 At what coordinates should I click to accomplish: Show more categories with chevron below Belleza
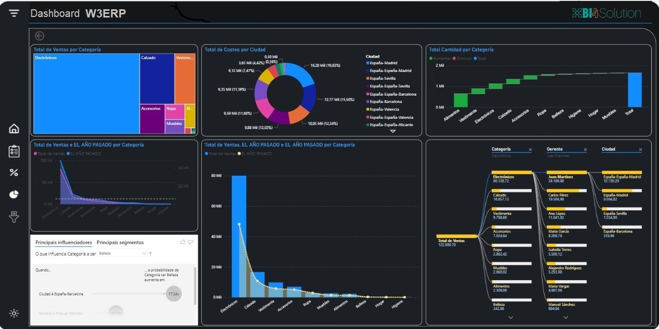[510, 317]
